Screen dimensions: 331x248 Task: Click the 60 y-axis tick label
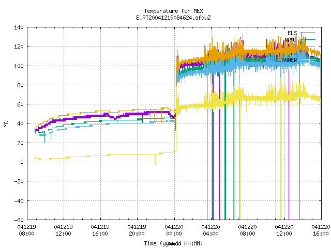point(20,104)
